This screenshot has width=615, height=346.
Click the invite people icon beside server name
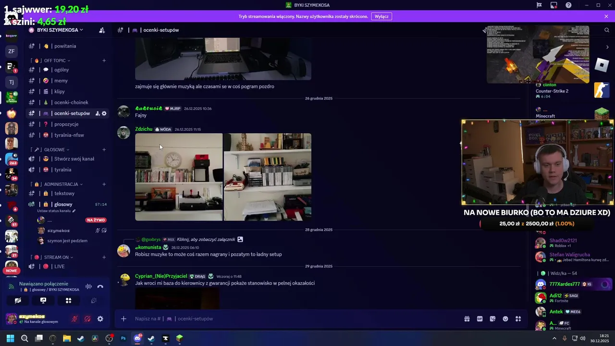pos(102,30)
